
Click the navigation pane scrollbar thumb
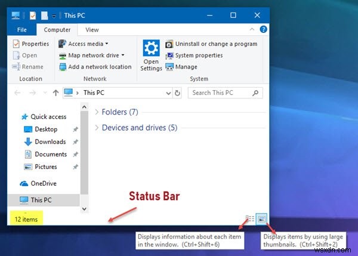tap(84, 153)
